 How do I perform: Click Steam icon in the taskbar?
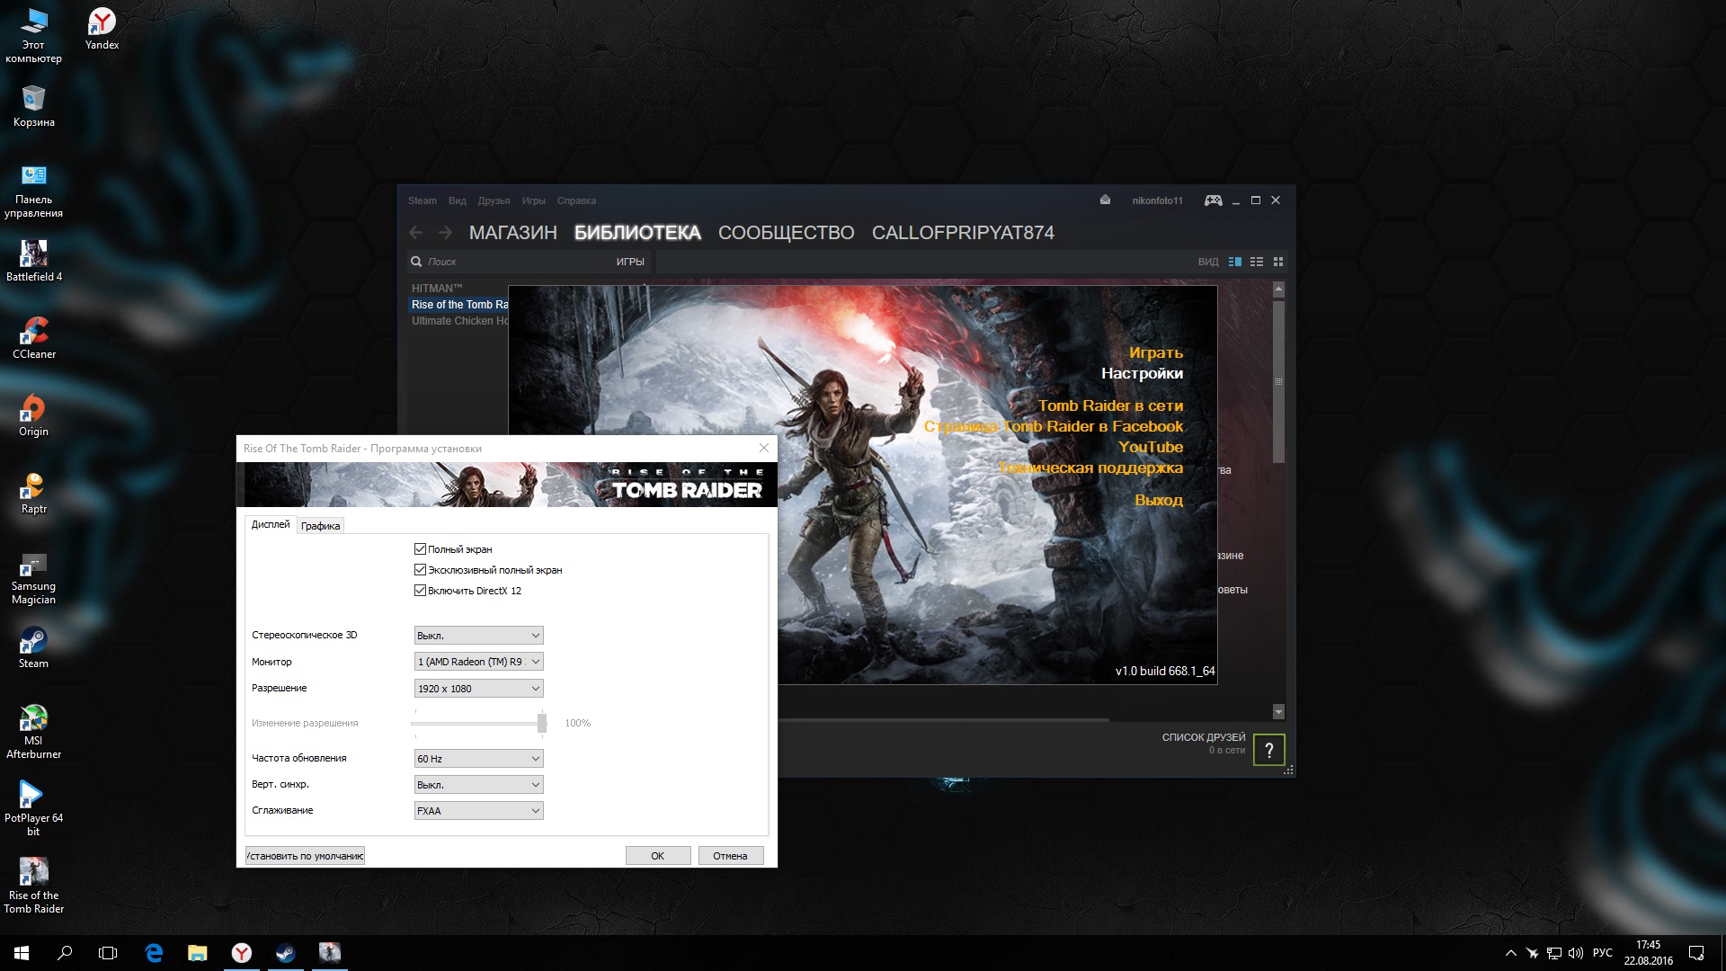(x=286, y=953)
